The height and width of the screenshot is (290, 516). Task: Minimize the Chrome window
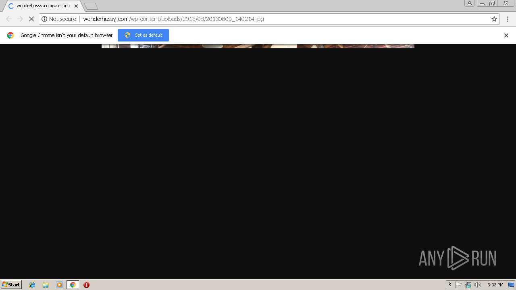(482, 3)
